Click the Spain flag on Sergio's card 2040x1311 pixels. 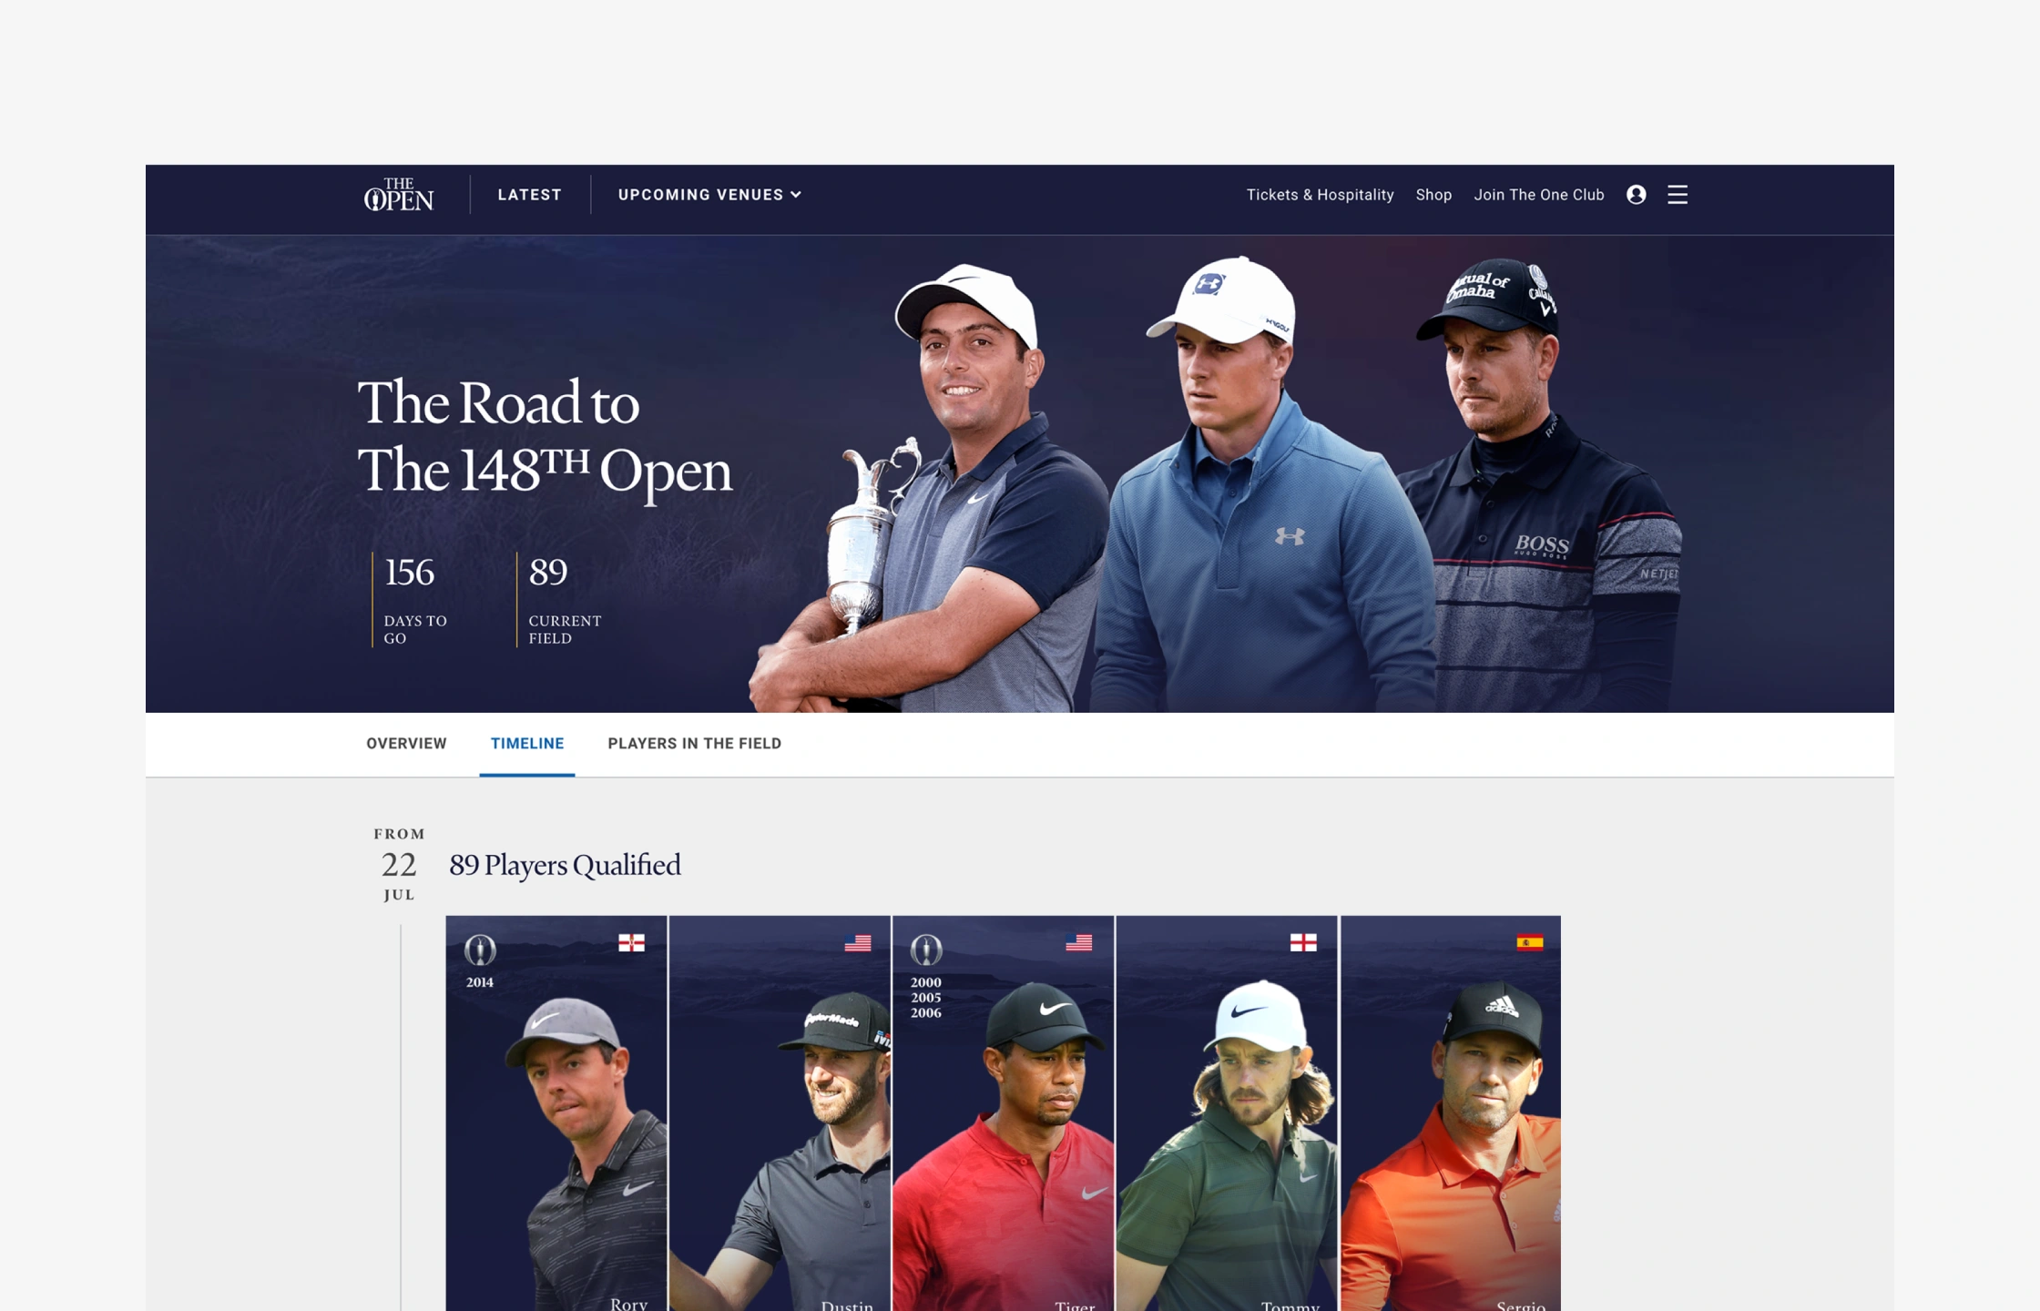click(1529, 942)
